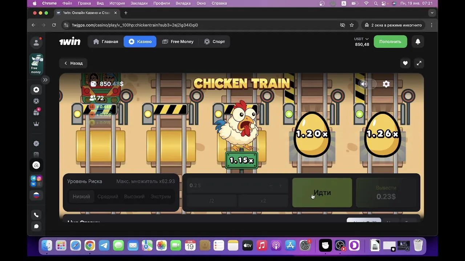Viewport: 465px width, 261px height.
Task: Open Chrome three-dot menu
Action: coord(432,25)
